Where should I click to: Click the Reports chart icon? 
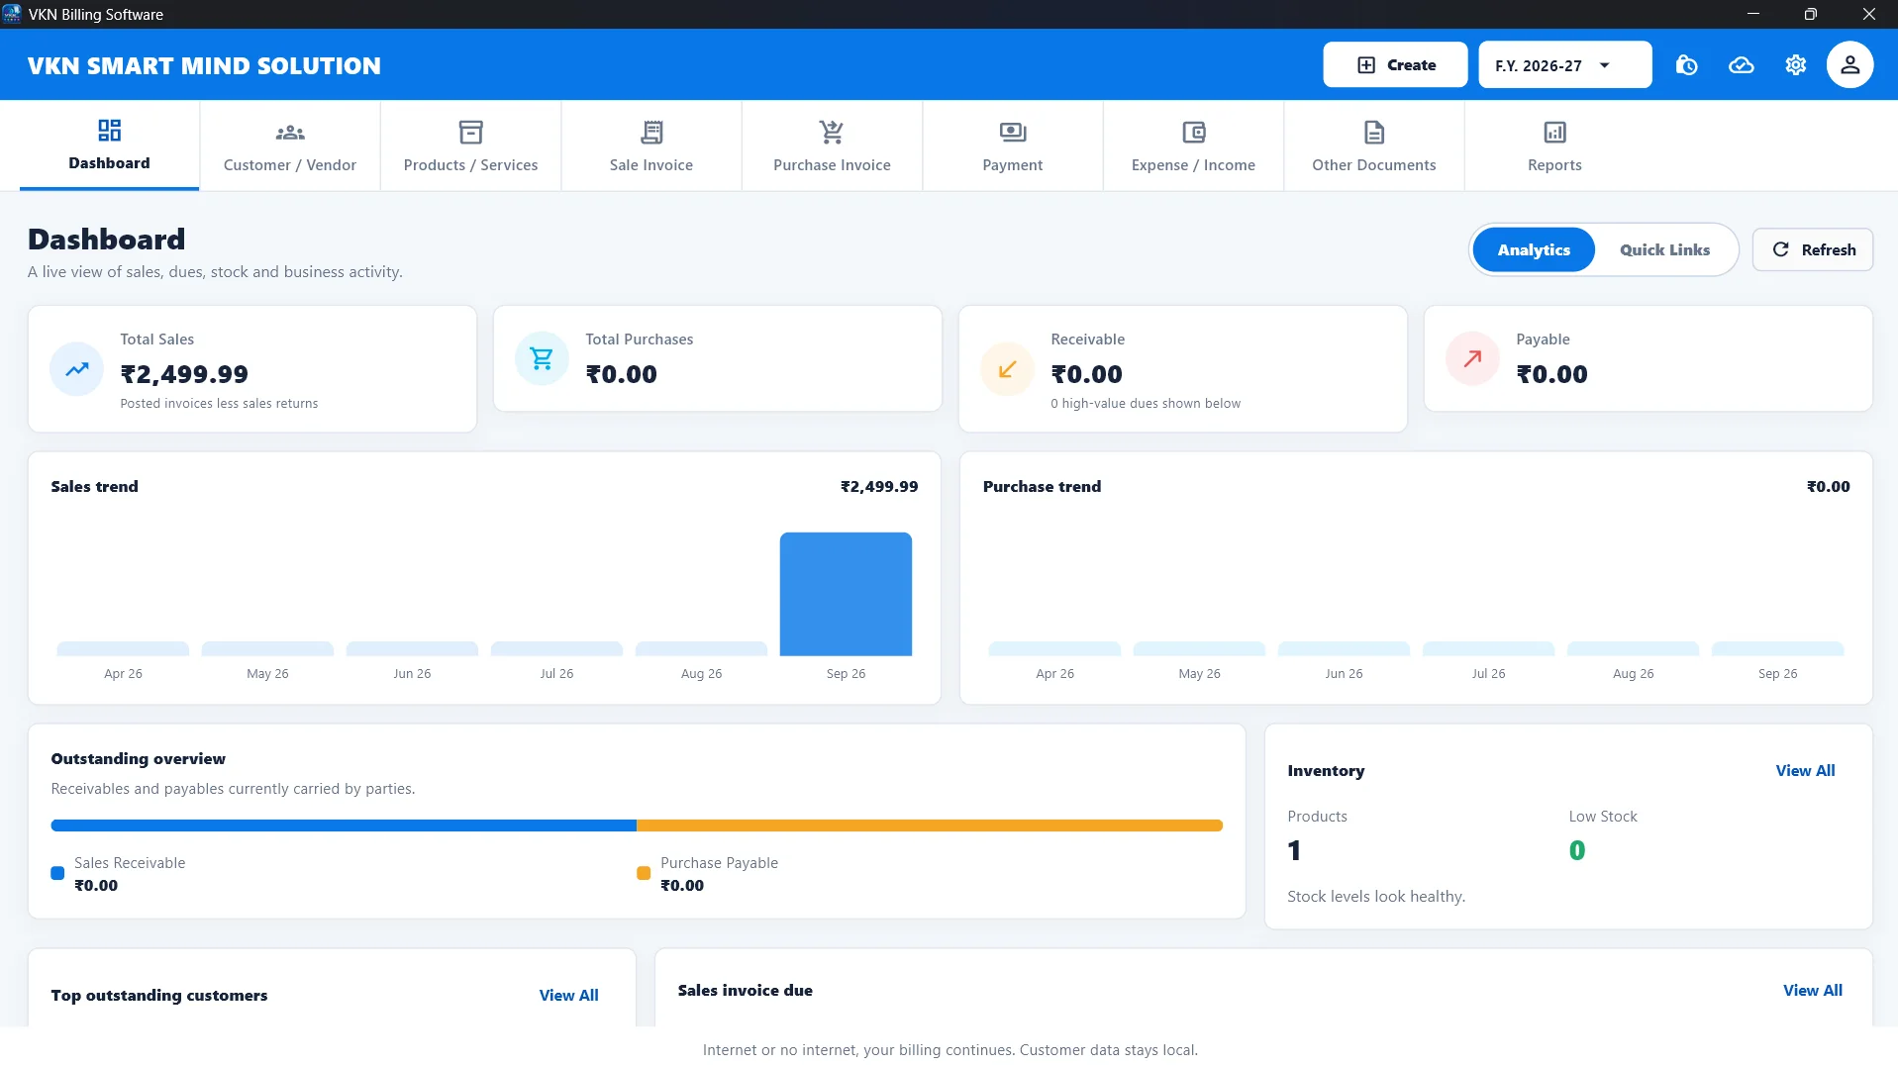[1554, 132]
